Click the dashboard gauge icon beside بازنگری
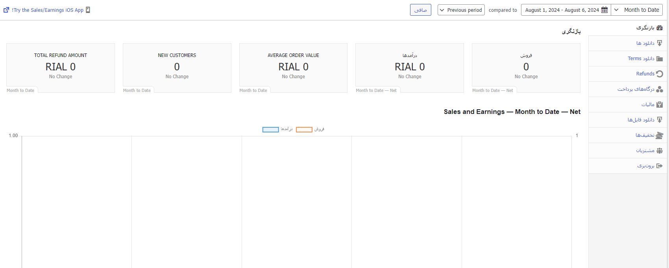This screenshot has width=669, height=268. tap(660, 28)
